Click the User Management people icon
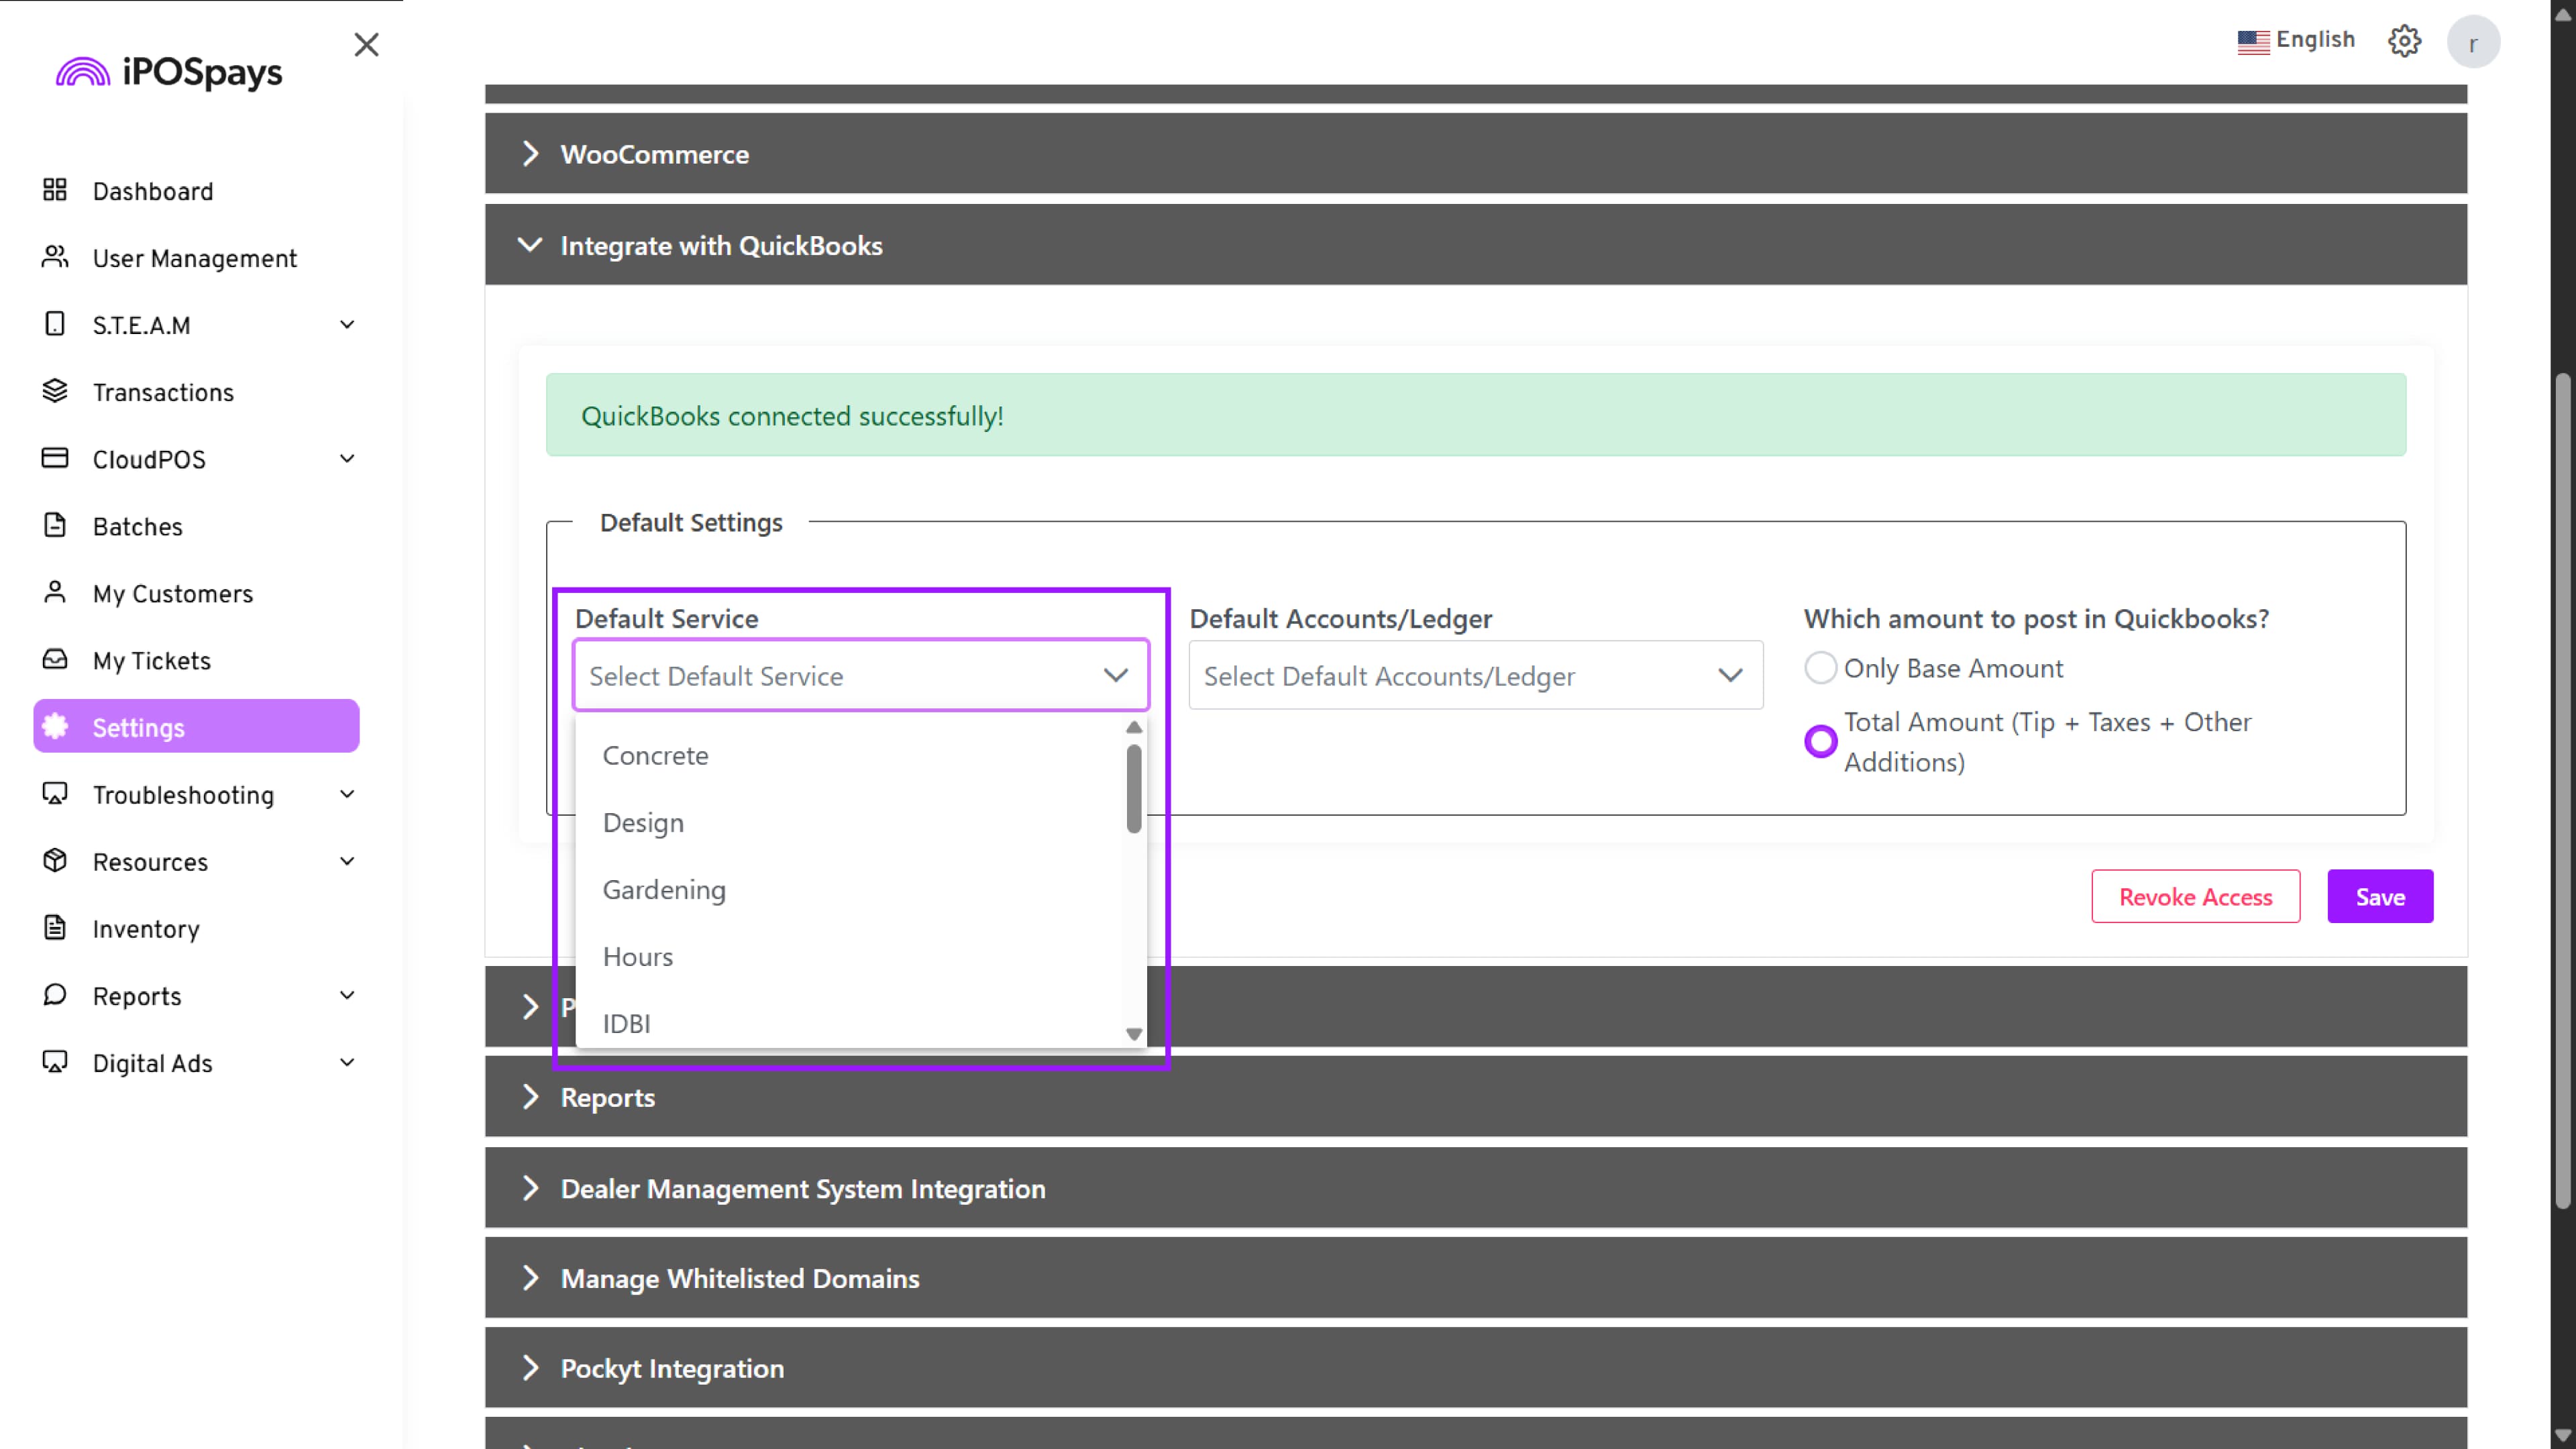This screenshot has width=2576, height=1449. tap(55, 257)
